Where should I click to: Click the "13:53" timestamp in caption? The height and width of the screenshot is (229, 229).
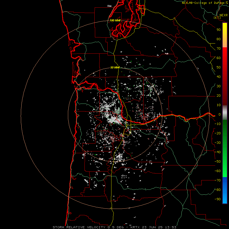click(x=170, y=227)
